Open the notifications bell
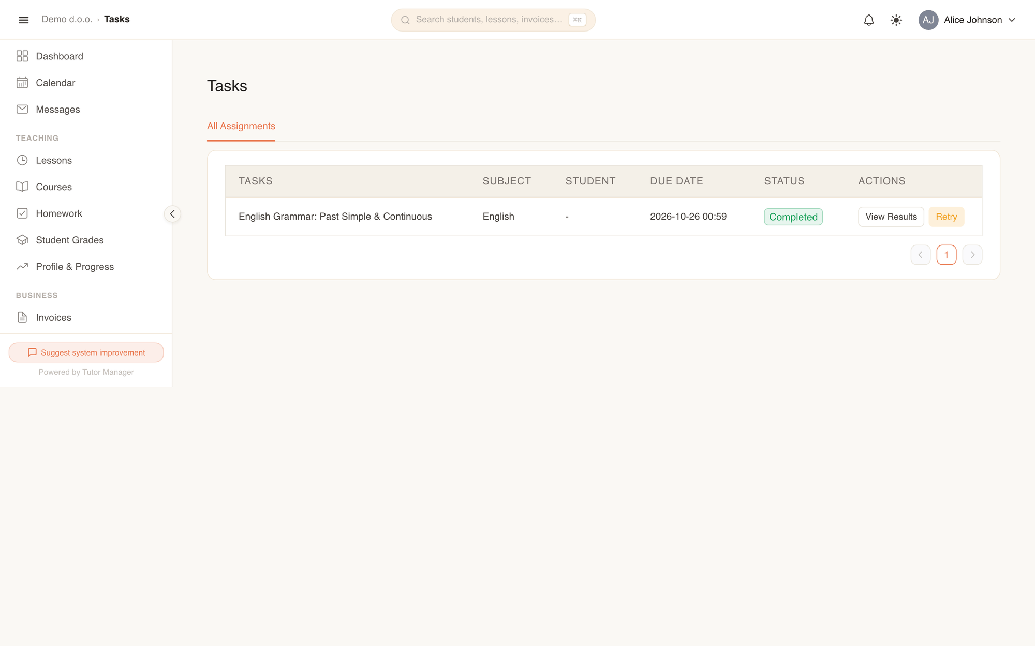Screen dimensions: 1035x646 (x=869, y=20)
